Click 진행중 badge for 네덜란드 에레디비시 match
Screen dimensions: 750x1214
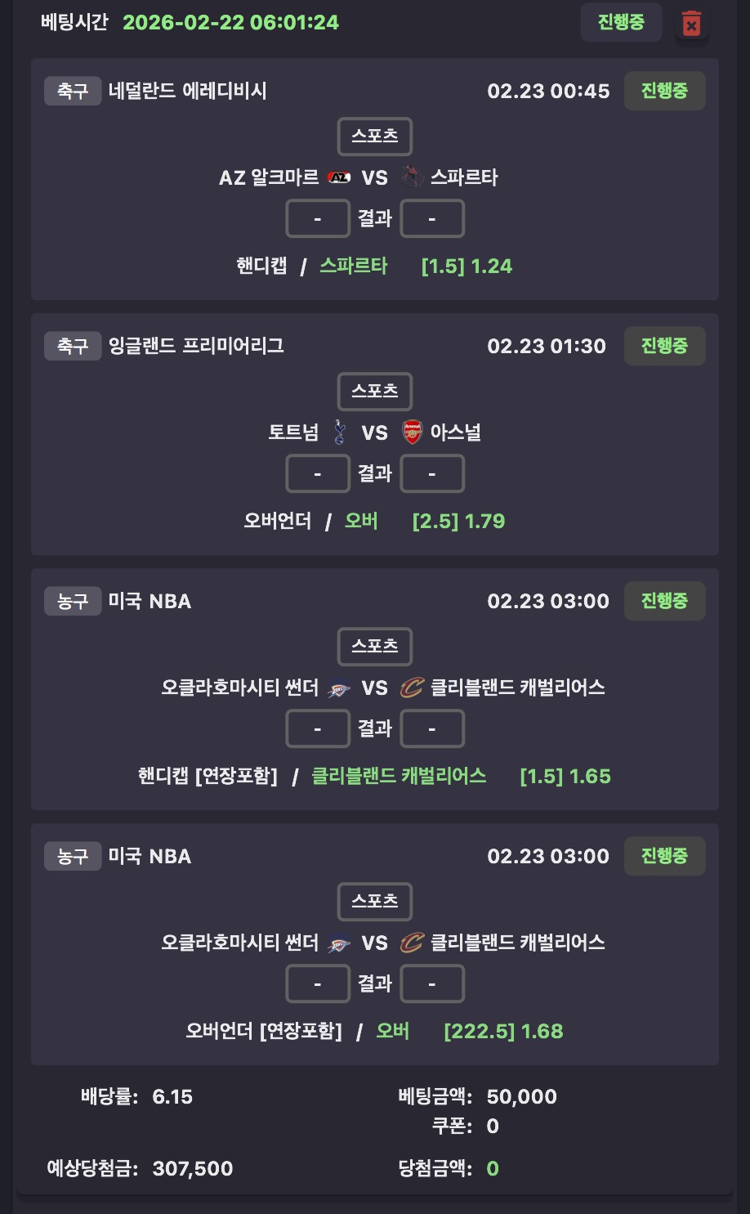[664, 91]
